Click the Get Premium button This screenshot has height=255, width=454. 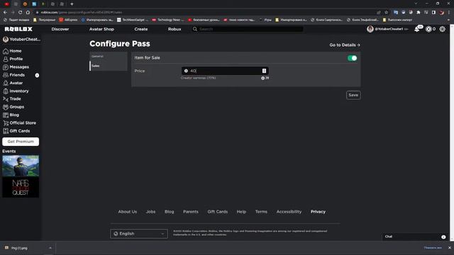(x=21, y=142)
